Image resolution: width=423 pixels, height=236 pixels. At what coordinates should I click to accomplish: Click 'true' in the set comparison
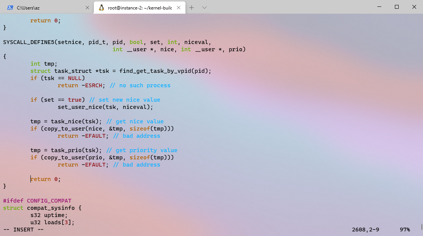click(75, 100)
